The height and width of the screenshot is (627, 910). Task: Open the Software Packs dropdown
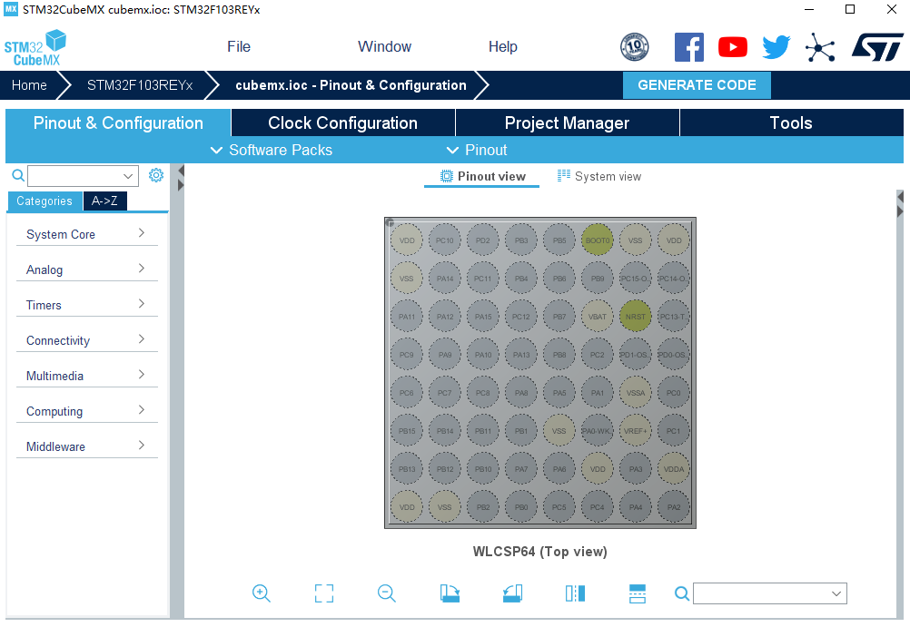271,151
